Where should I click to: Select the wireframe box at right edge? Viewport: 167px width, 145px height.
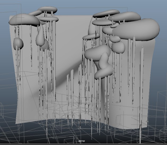161,106
